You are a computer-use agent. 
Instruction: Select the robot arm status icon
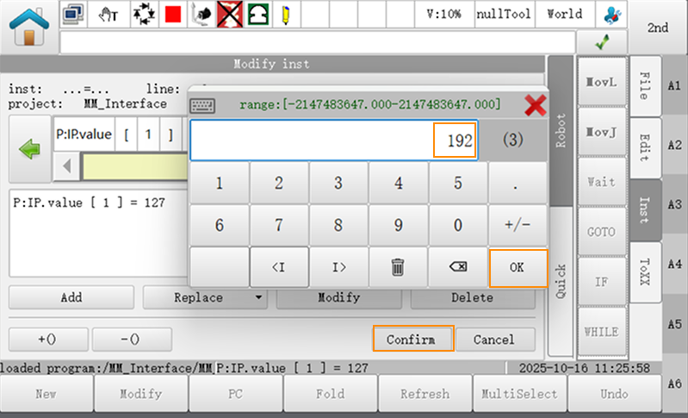(x=201, y=15)
